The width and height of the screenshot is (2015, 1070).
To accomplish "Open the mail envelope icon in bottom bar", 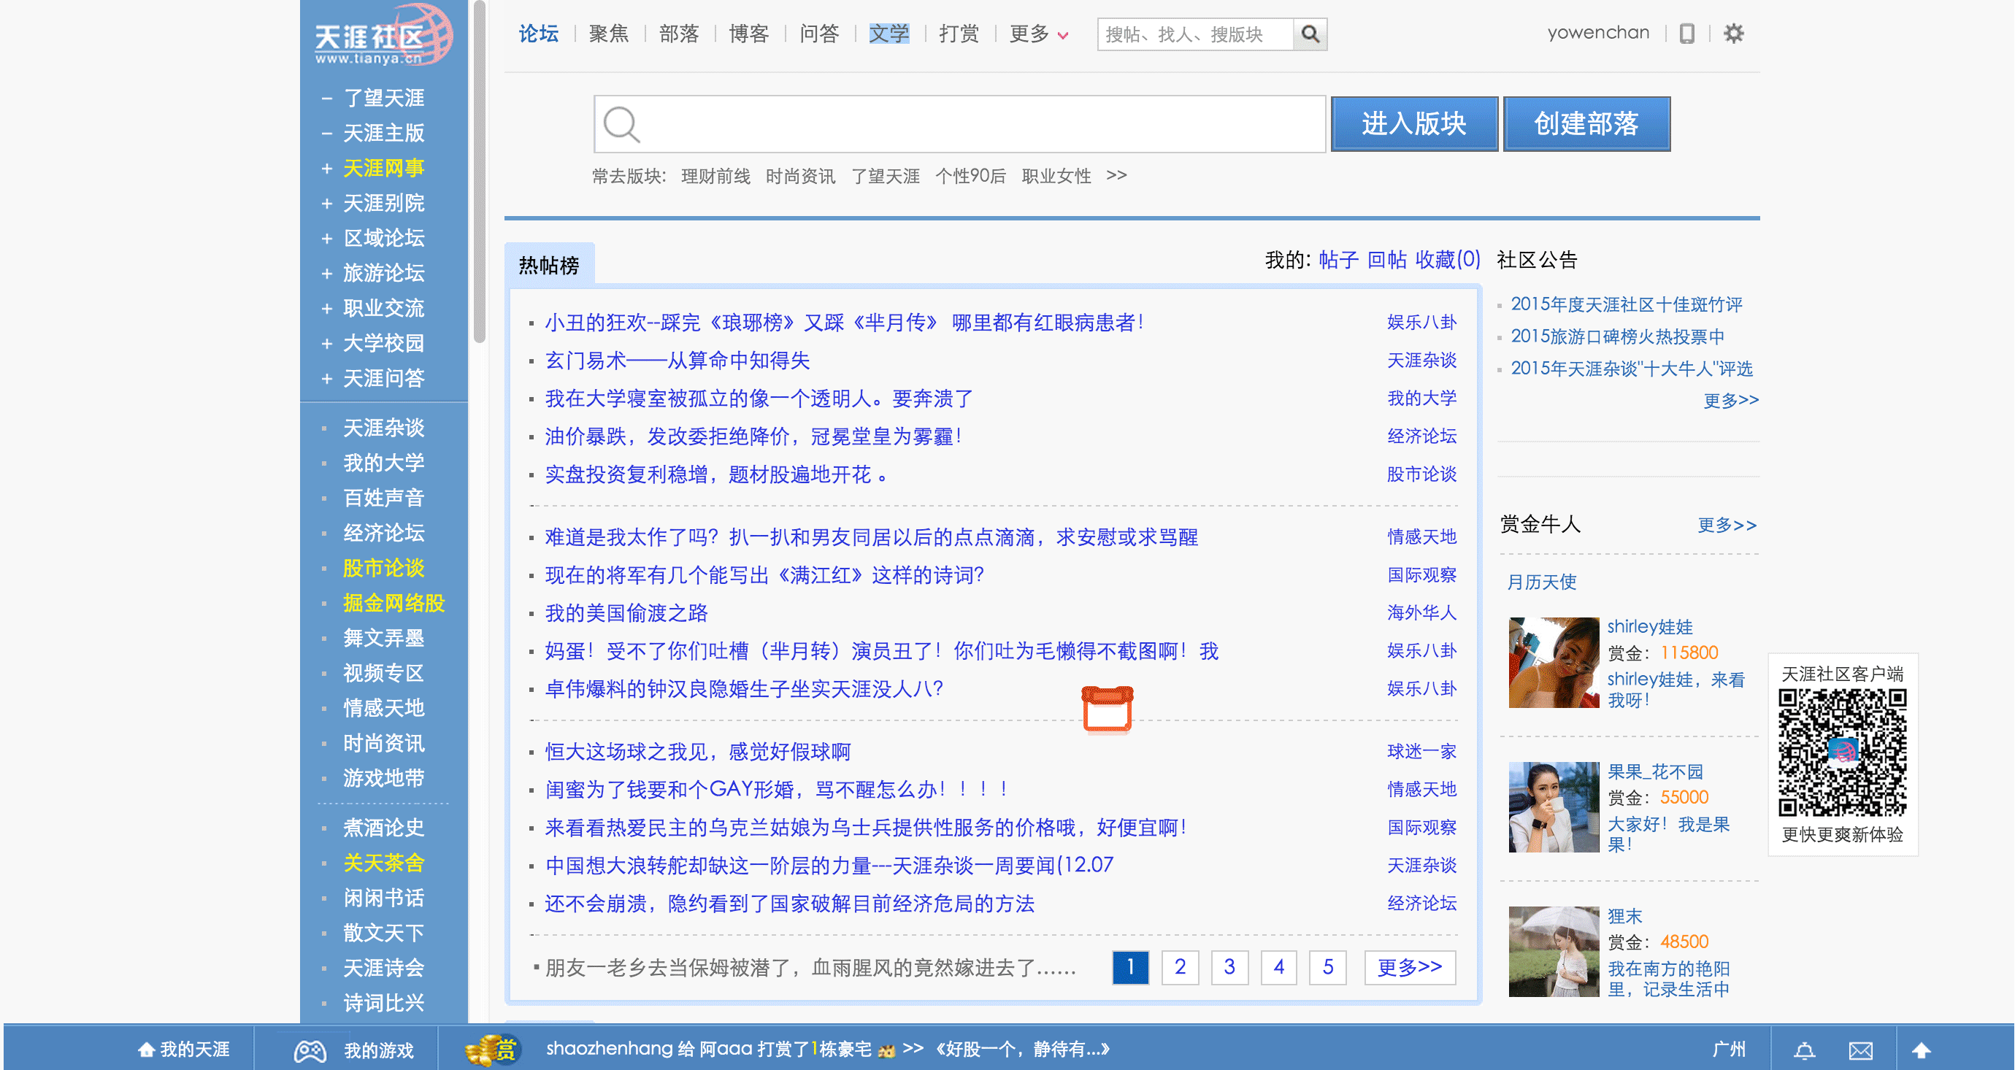I will pyautogui.click(x=1862, y=1050).
